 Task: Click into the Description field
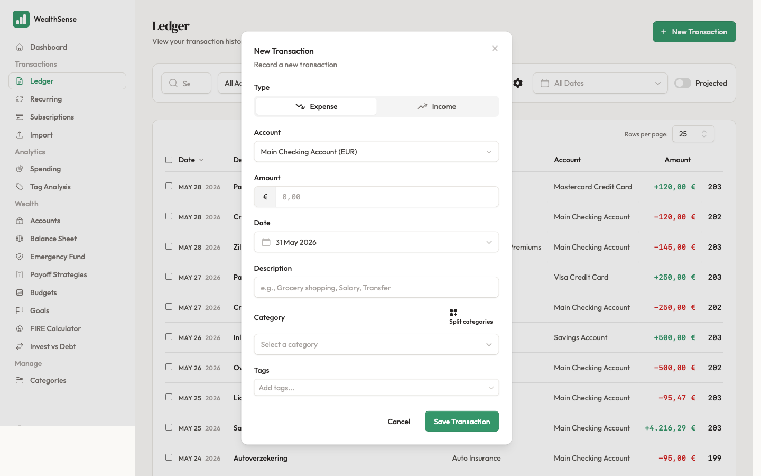[x=376, y=288]
